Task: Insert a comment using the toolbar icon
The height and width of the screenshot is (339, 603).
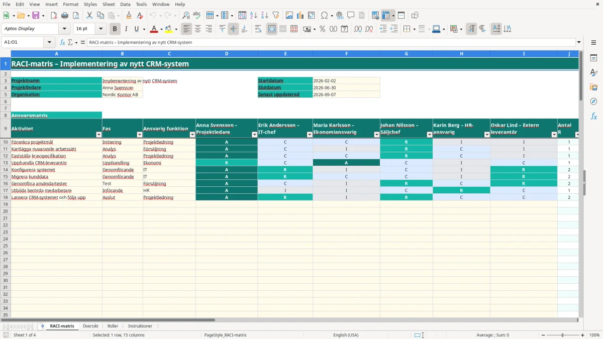Action: pyautogui.click(x=351, y=16)
